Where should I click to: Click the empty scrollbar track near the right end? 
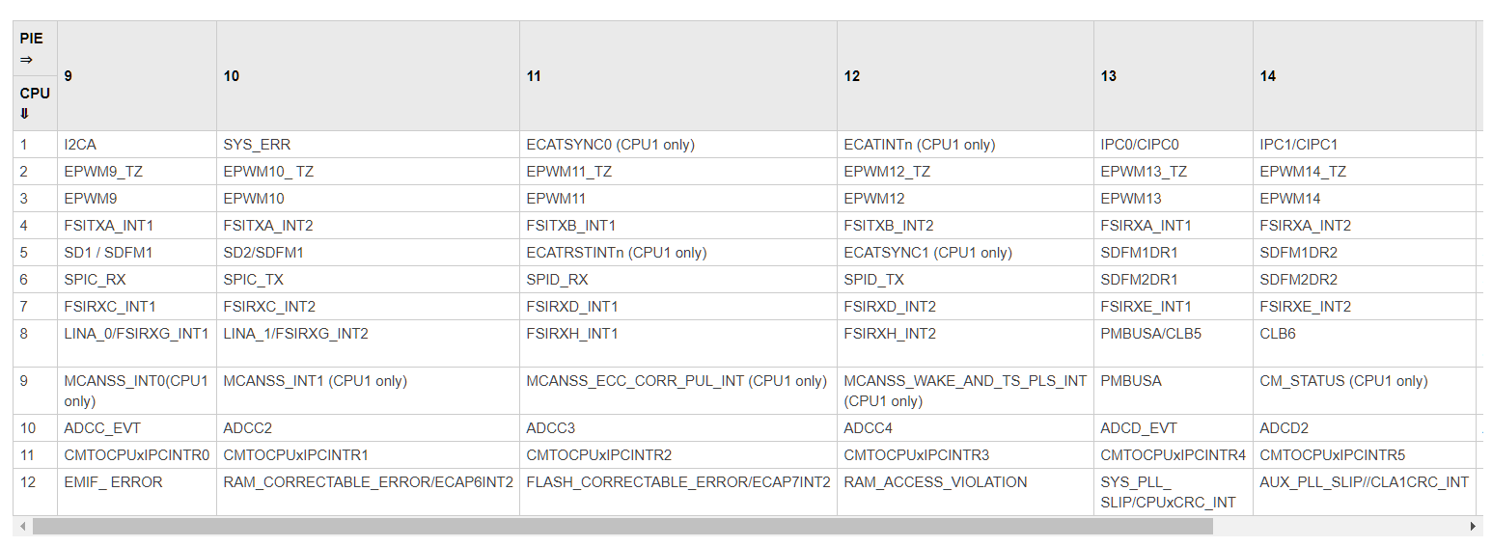coord(1339,526)
